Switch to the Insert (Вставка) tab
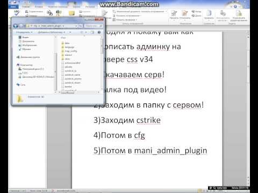 (39, 6)
